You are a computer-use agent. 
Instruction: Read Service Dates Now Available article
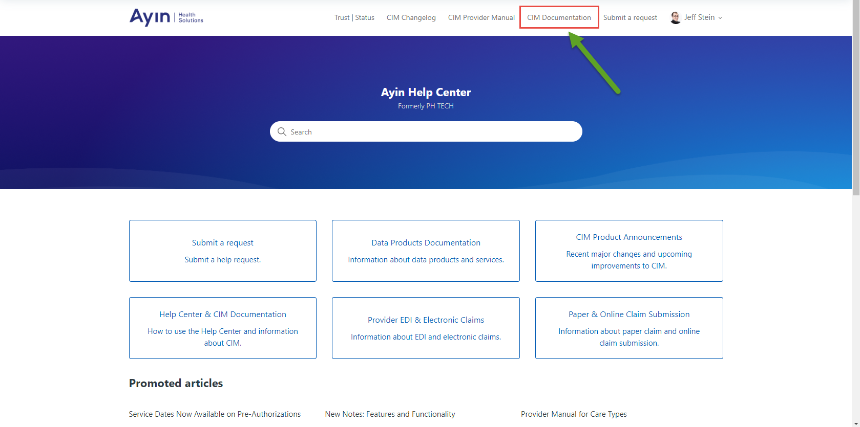click(215, 414)
